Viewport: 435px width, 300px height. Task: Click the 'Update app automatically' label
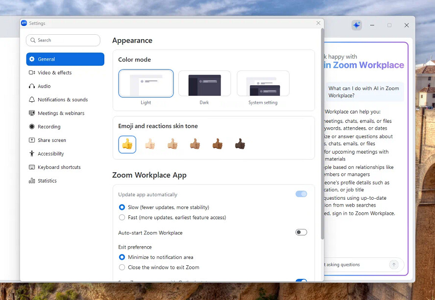(147, 194)
